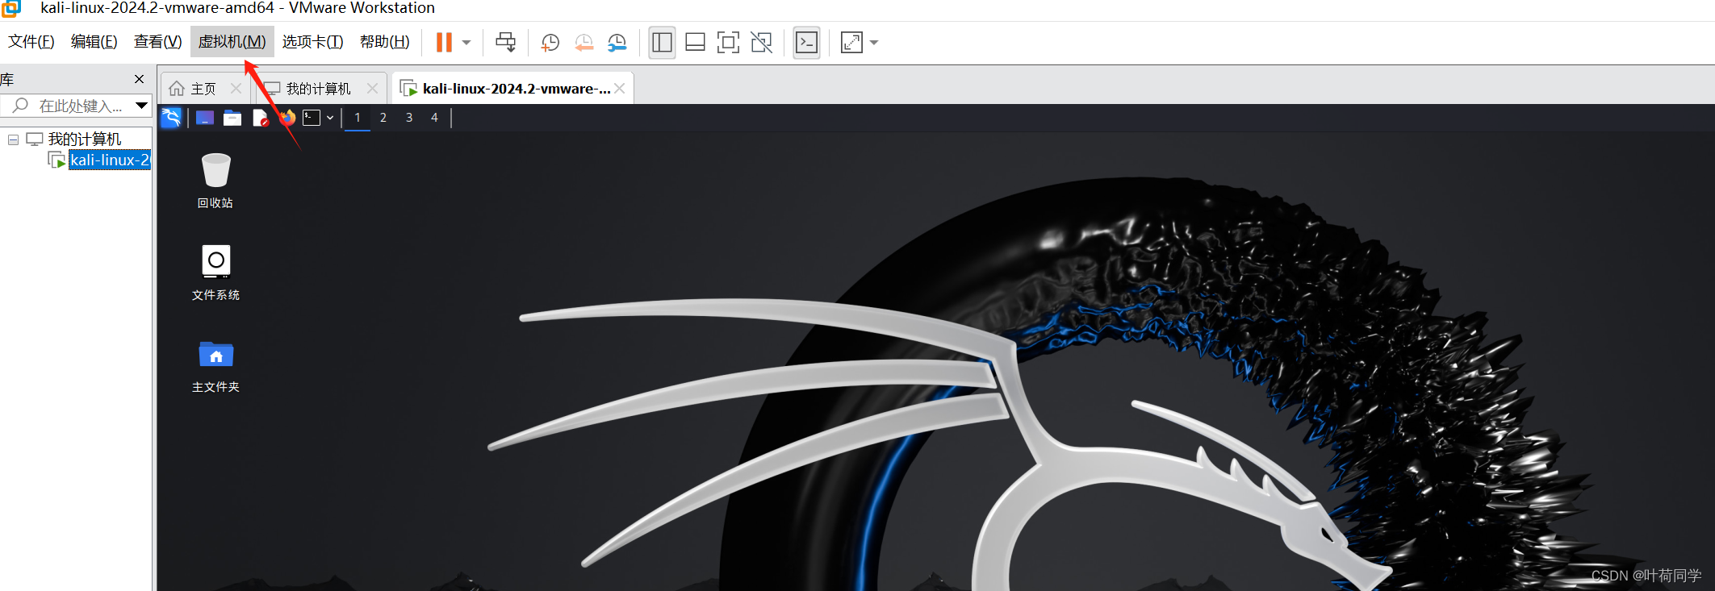
Task: Toggle the console view button
Action: tap(807, 42)
